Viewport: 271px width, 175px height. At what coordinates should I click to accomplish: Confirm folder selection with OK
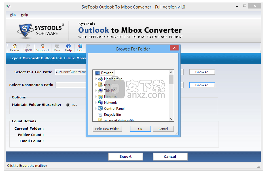point(140,129)
